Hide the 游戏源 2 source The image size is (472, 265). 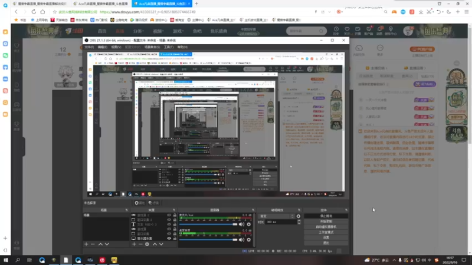[169, 215]
